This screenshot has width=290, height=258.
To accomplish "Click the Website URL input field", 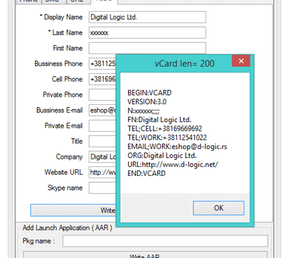I will click(x=102, y=172).
